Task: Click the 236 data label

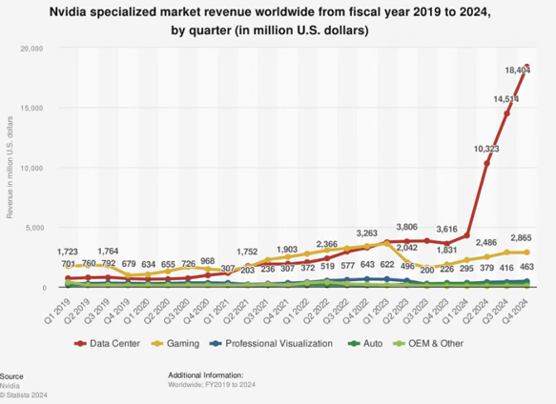Action: click(268, 269)
